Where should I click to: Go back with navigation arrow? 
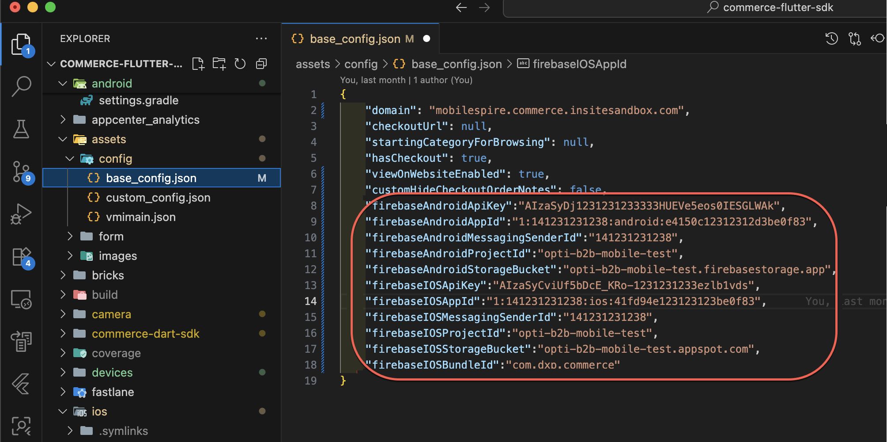click(461, 8)
